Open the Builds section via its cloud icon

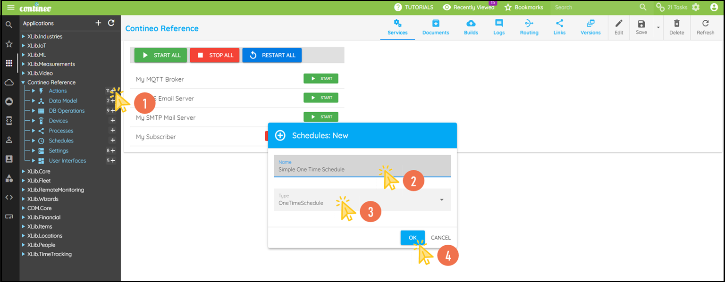tap(471, 25)
